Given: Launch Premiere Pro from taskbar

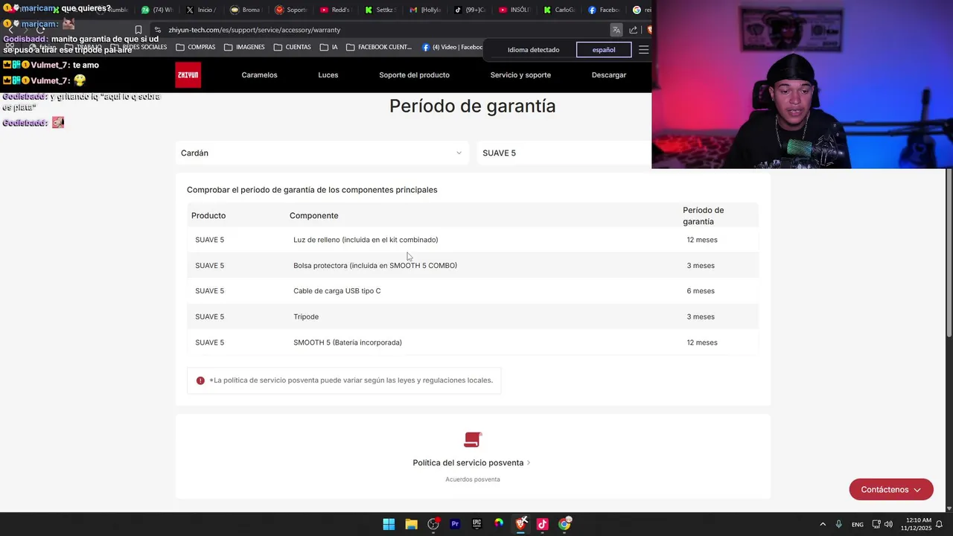Looking at the screenshot, I should tap(455, 524).
